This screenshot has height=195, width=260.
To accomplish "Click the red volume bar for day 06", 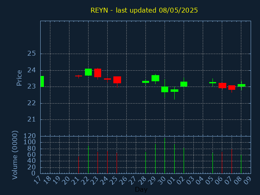I will [222, 162].
